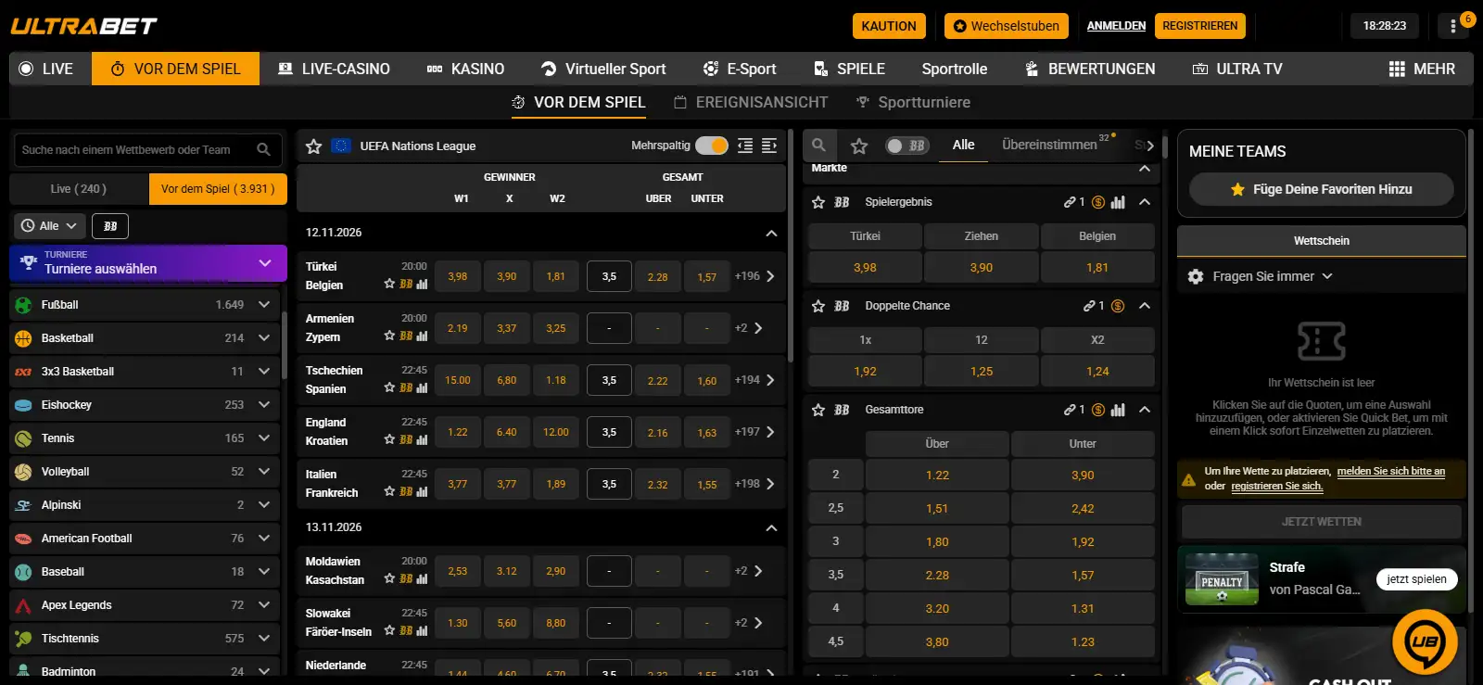1483x685 pixels.
Task: Collapse the Gesamttore market section
Action: coord(1145,410)
